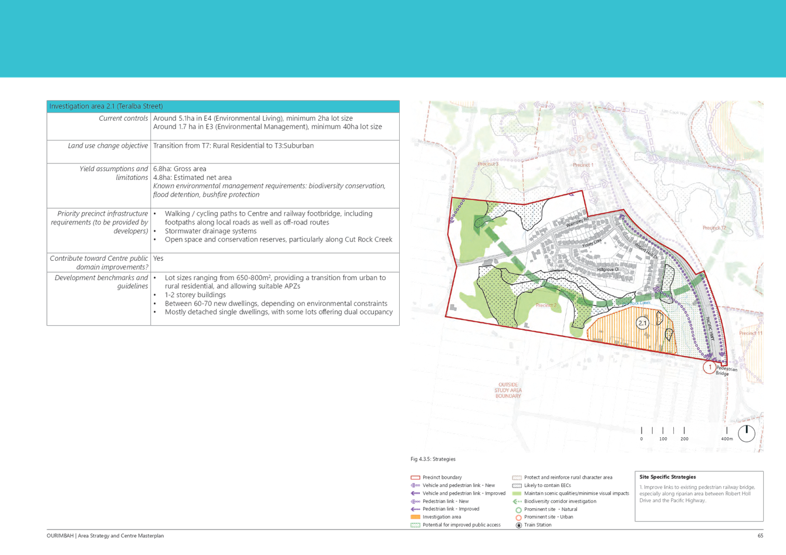This screenshot has height=555, width=786.
Task: Click the circled number 1 marker near Pedestrian Bridge
Action: [x=709, y=367]
